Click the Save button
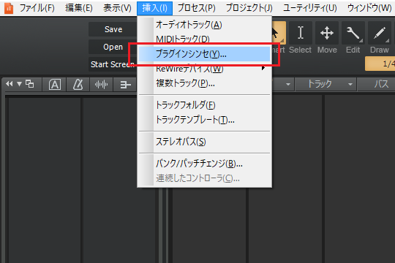Viewport: 395px width, 263px height. pos(113,29)
